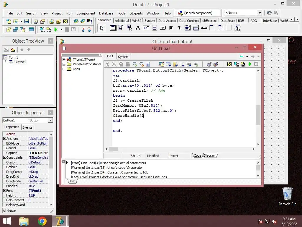Click the Save disk icon in main toolbar

pos(27,21)
